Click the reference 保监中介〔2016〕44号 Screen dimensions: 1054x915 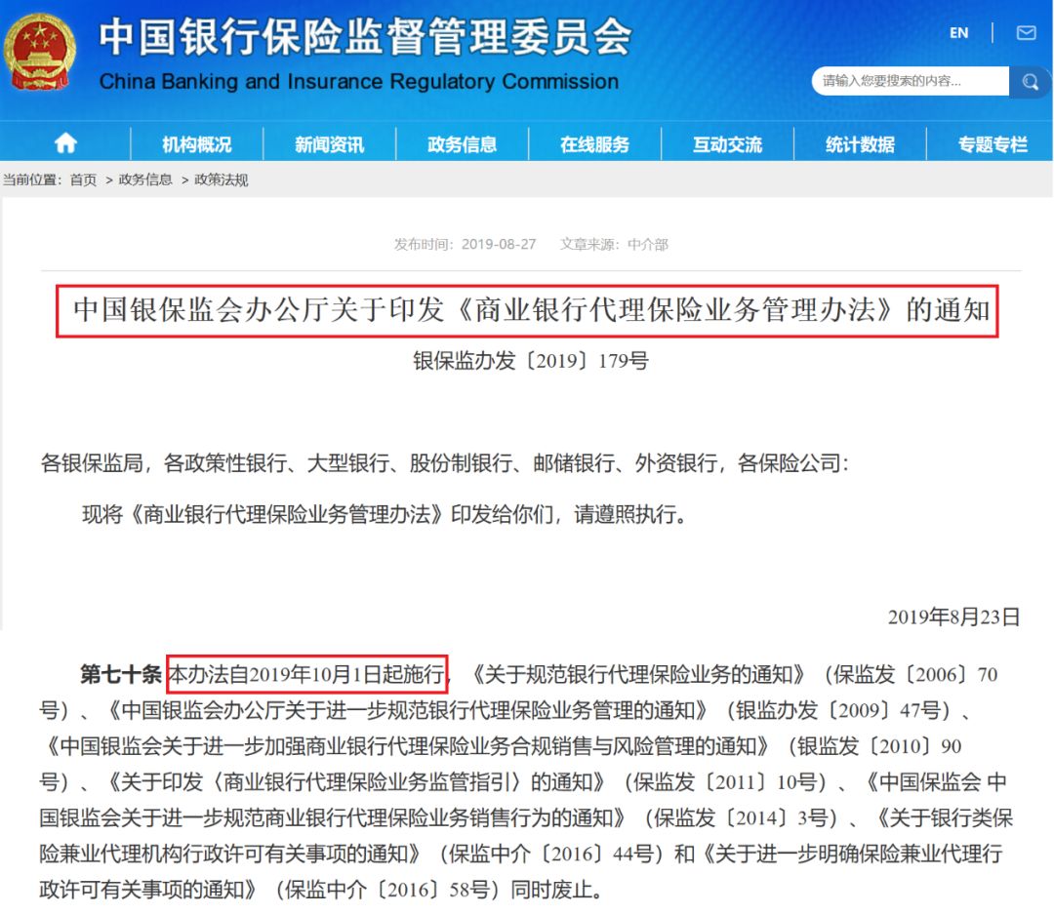click(x=550, y=854)
